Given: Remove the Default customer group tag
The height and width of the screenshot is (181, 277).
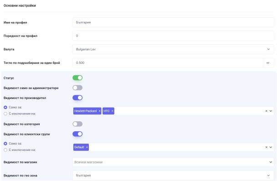Looking at the screenshot, I should pyautogui.click(x=87, y=147).
